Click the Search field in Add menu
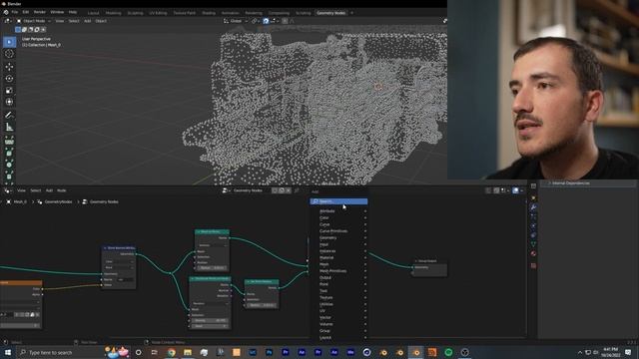Viewport: 639px width, 359px height. [339, 201]
